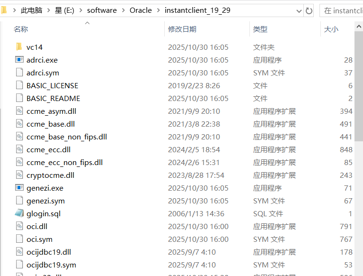Navigate to 此电脑 in breadcrumb
363x276 pixels.
pos(32,10)
